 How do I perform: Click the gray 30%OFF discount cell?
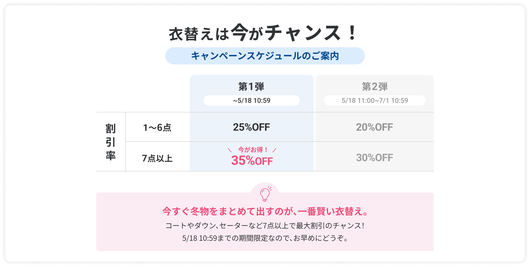pos(374,158)
